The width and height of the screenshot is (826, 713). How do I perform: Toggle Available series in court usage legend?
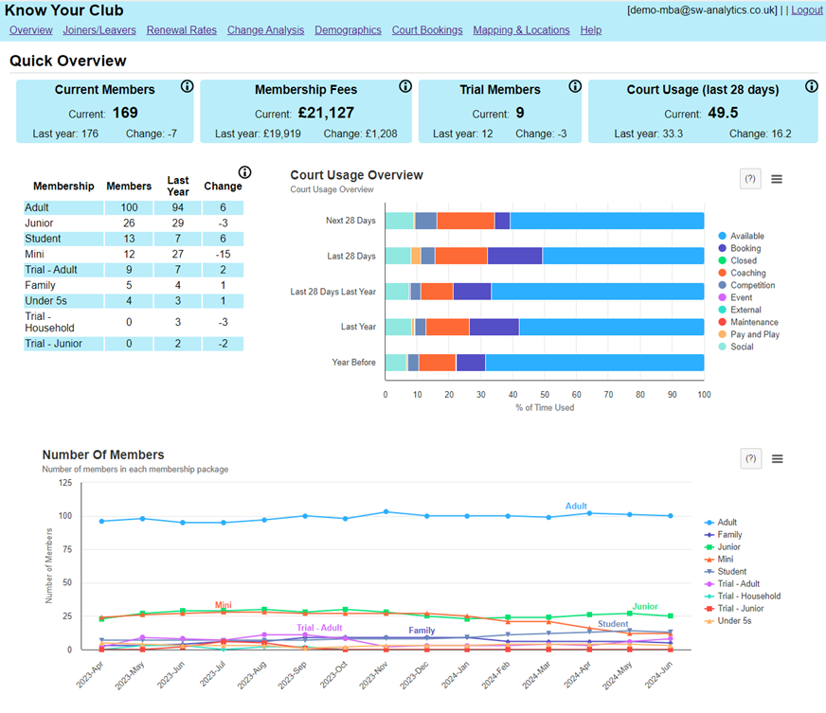point(741,236)
